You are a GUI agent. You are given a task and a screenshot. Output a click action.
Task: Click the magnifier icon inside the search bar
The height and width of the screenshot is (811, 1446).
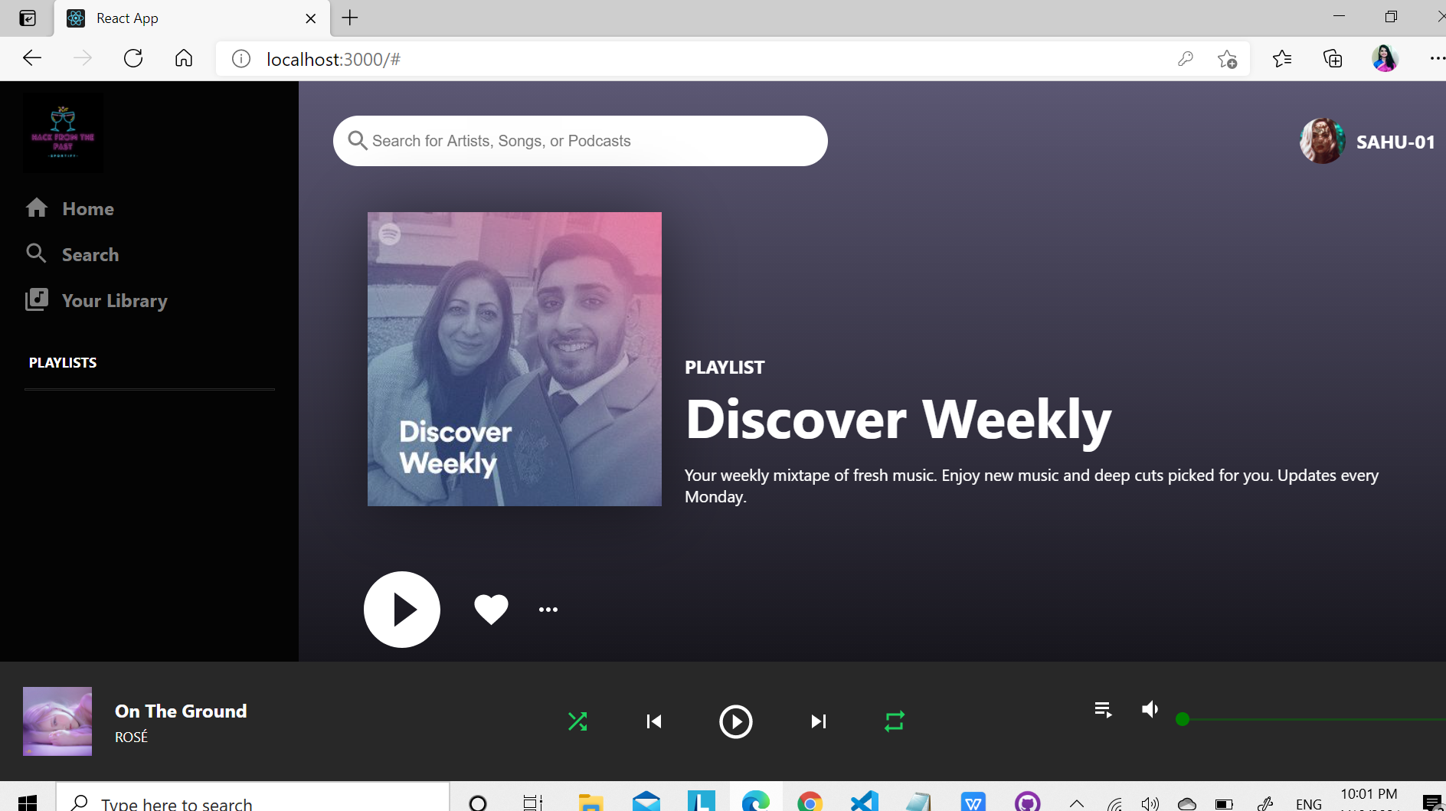click(x=357, y=140)
